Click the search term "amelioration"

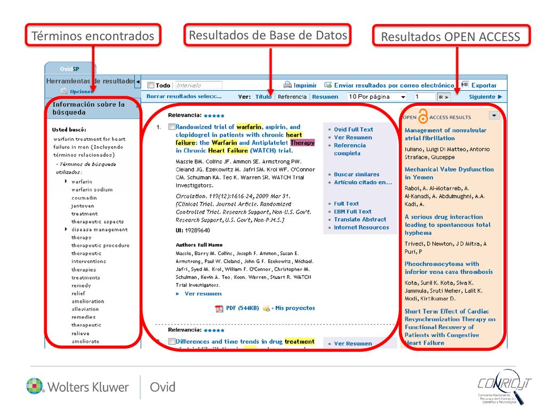point(88,301)
